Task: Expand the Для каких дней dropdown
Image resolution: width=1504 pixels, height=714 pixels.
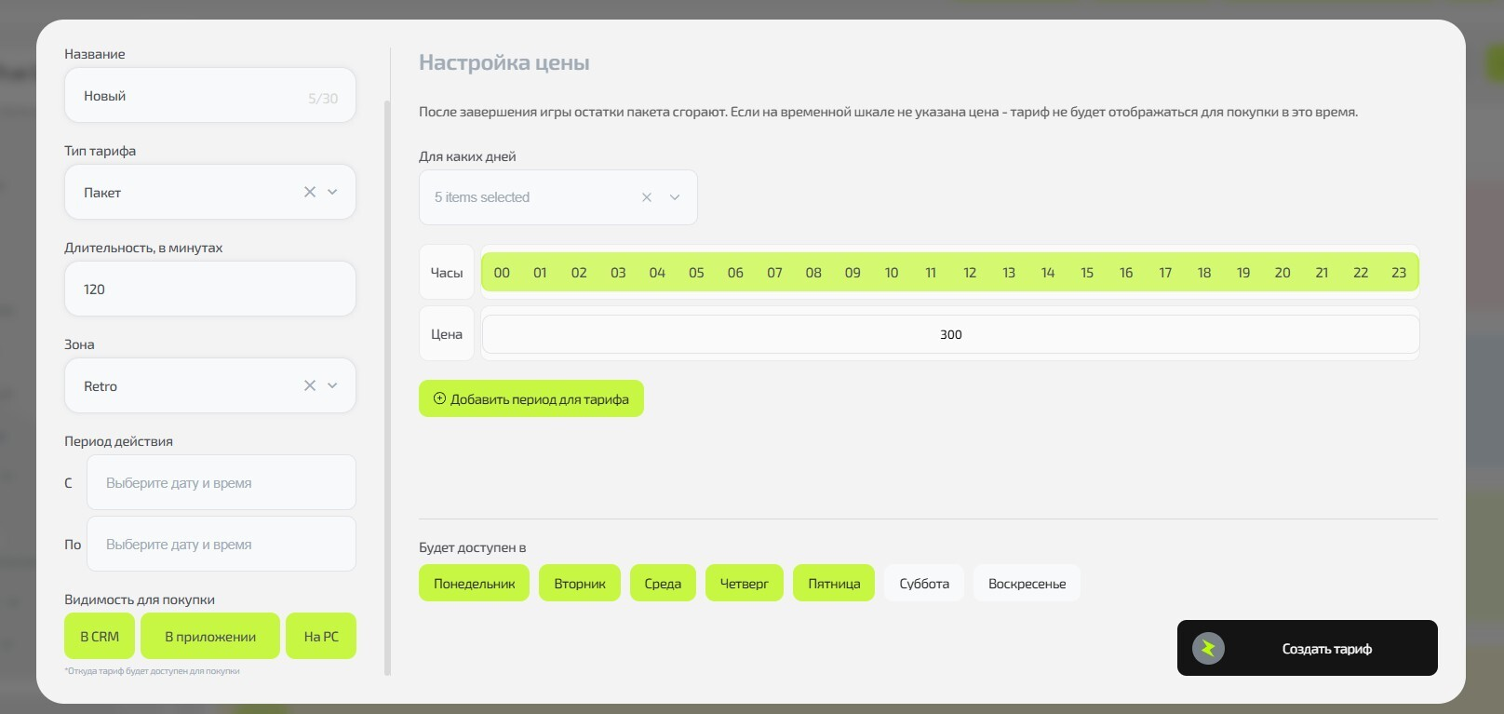Action: pyautogui.click(x=675, y=197)
